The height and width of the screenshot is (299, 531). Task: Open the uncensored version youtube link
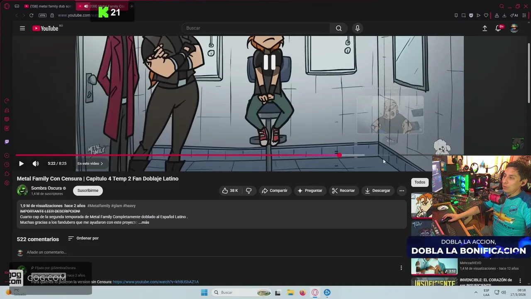point(156,282)
